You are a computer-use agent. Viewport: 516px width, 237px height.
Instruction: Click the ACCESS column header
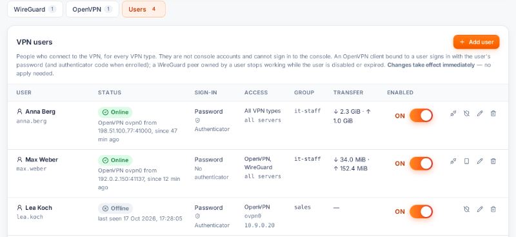coord(256,92)
